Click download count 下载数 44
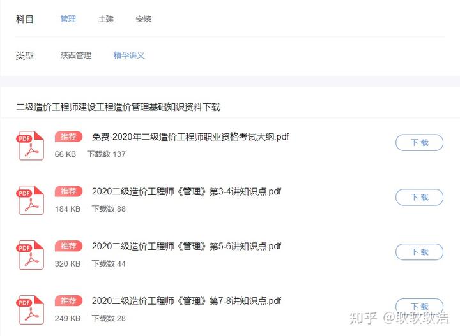The height and width of the screenshot is (336, 460). pyautogui.click(x=109, y=264)
